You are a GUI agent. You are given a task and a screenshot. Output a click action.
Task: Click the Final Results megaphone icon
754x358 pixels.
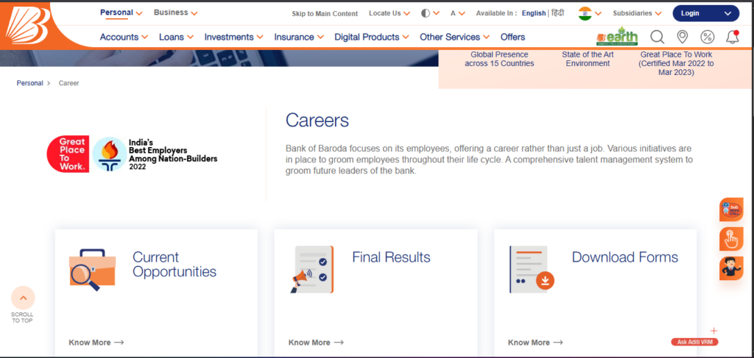(312, 269)
